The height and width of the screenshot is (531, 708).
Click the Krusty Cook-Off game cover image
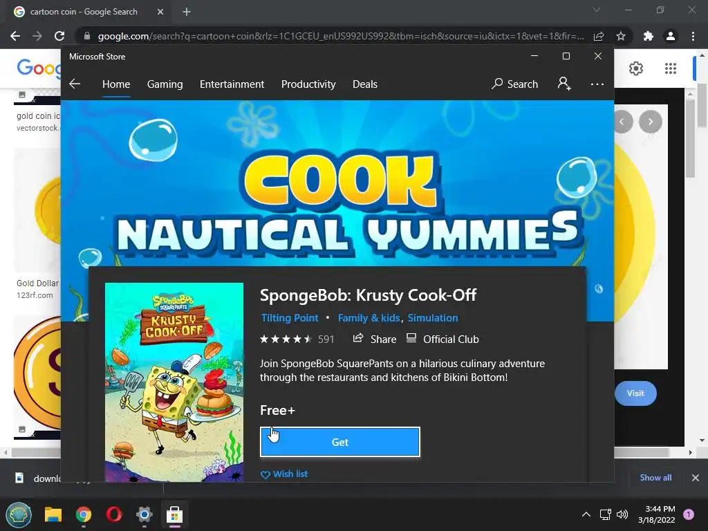coord(174,382)
